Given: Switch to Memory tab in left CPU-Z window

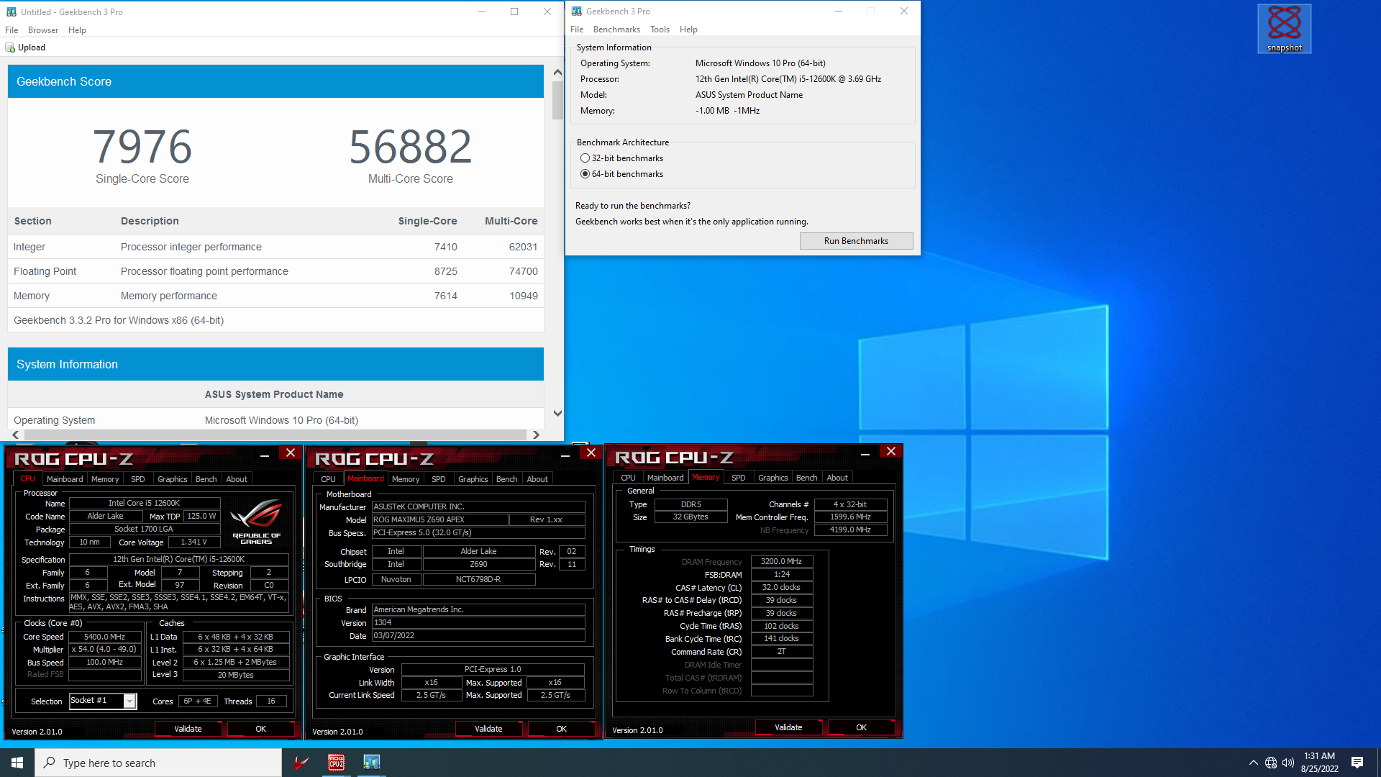Looking at the screenshot, I should [x=105, y=479].
